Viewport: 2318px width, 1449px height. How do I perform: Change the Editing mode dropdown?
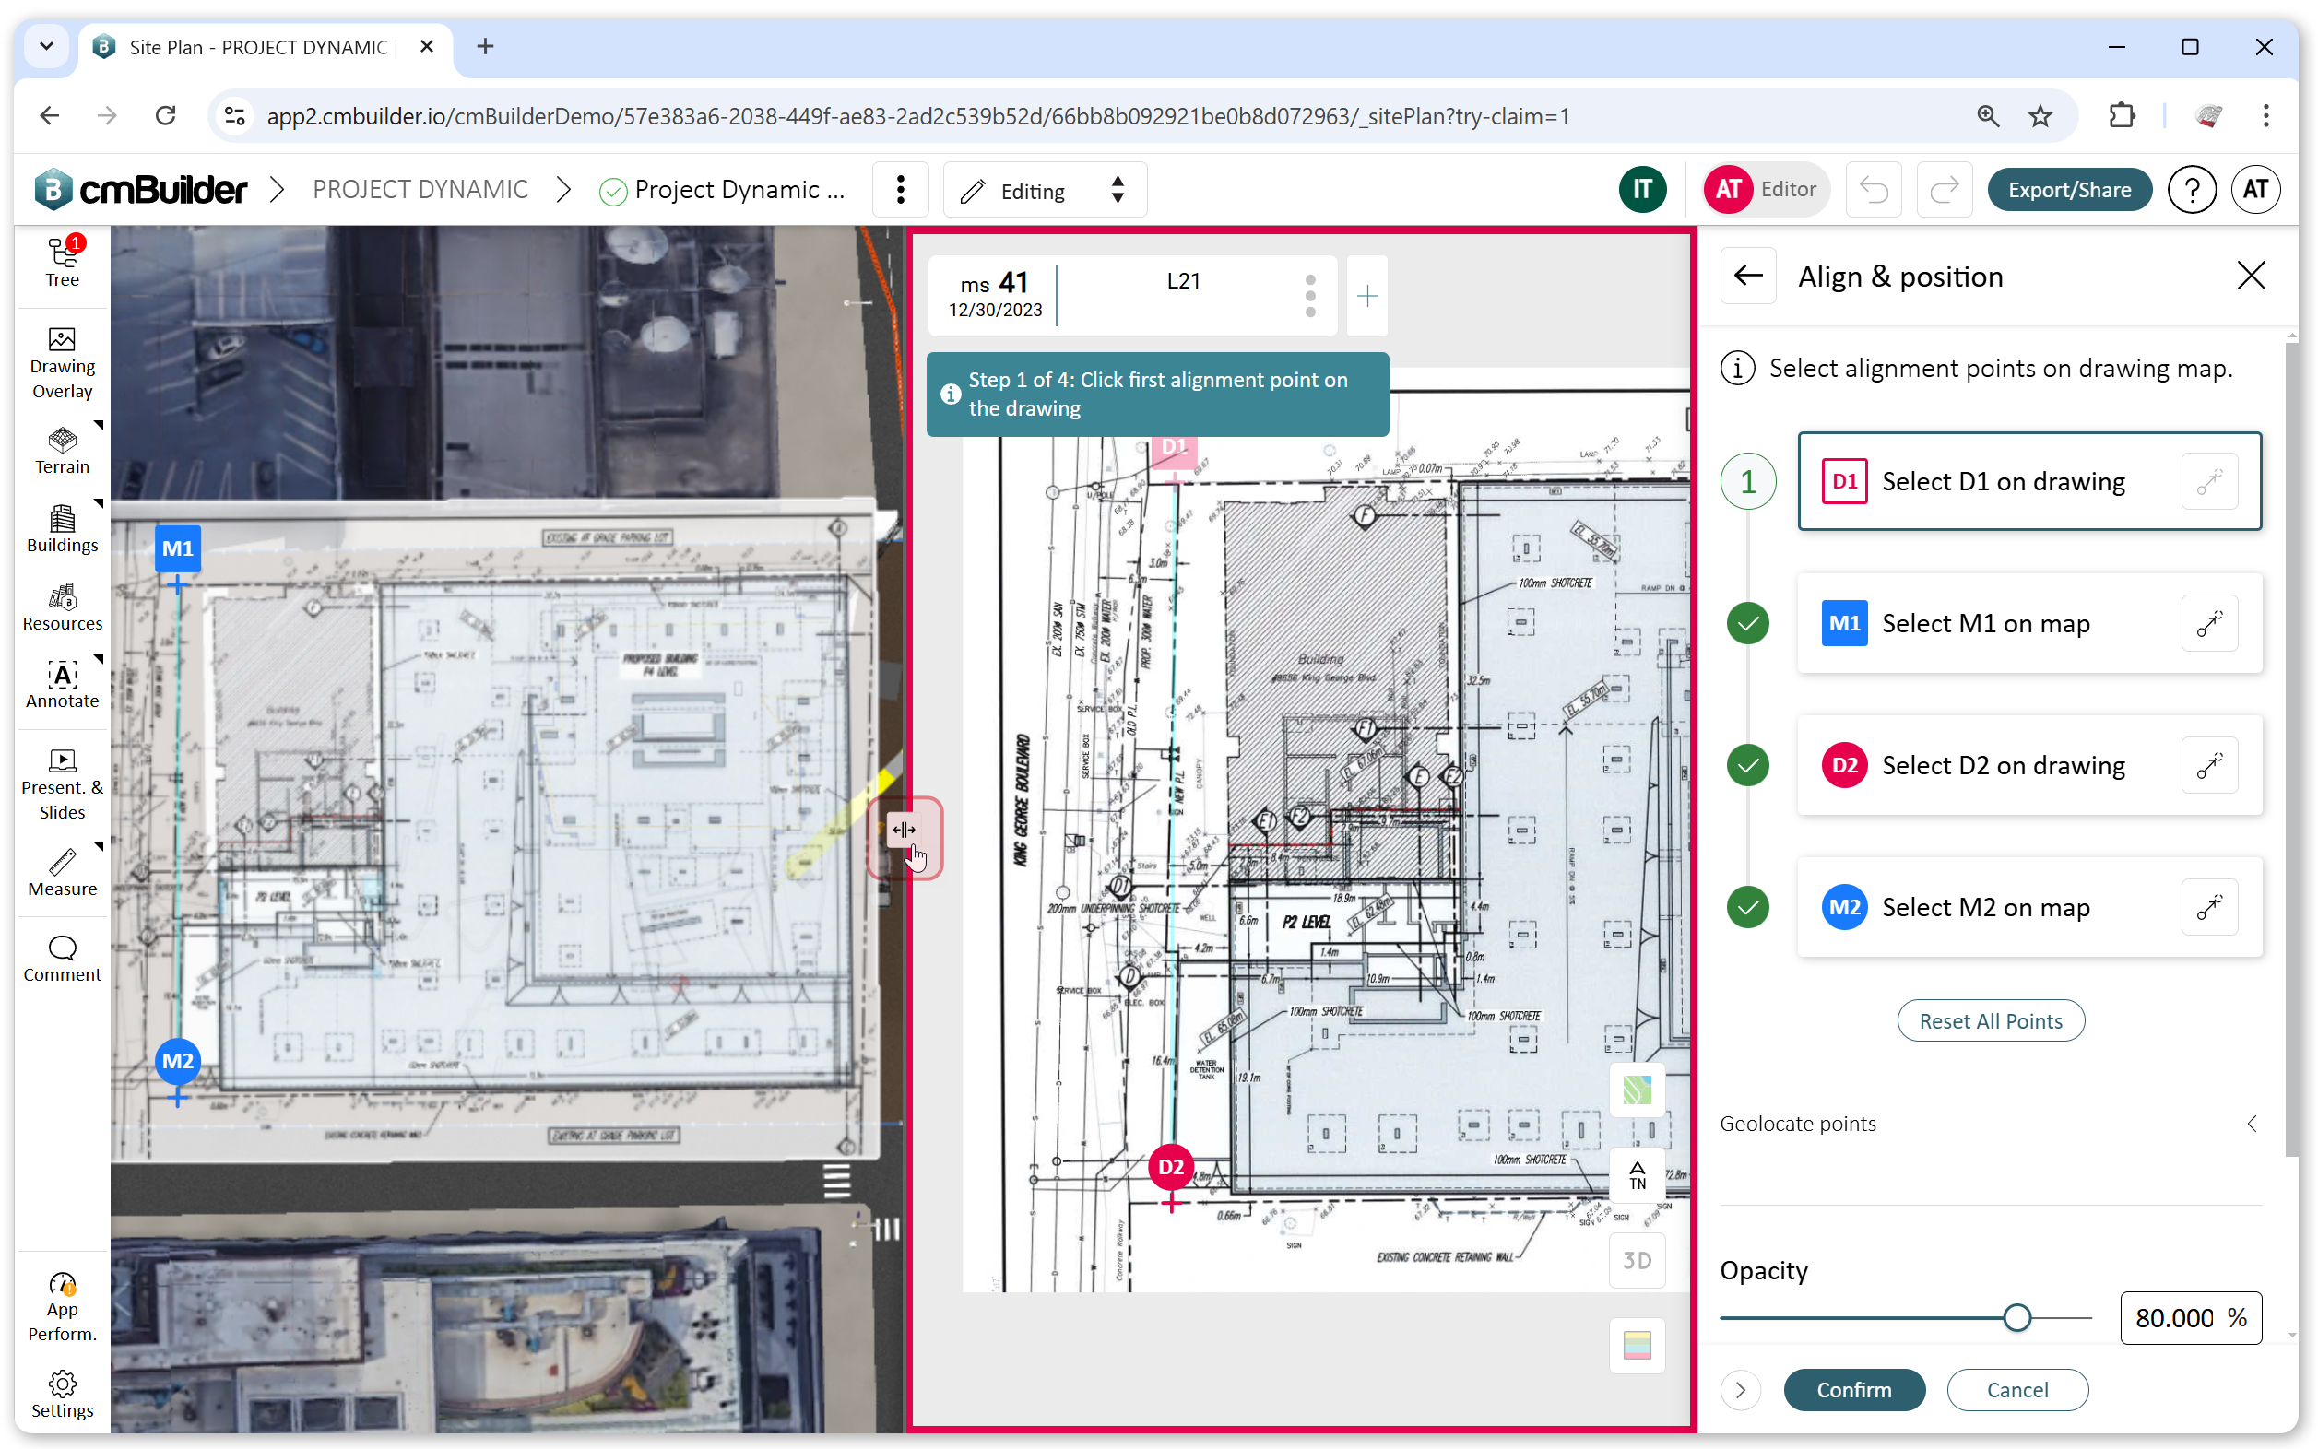1045,190
